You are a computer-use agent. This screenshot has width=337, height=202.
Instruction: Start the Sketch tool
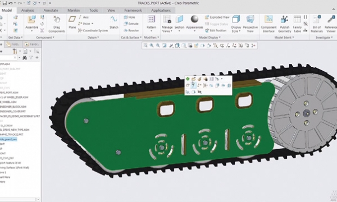pos(113,22)
